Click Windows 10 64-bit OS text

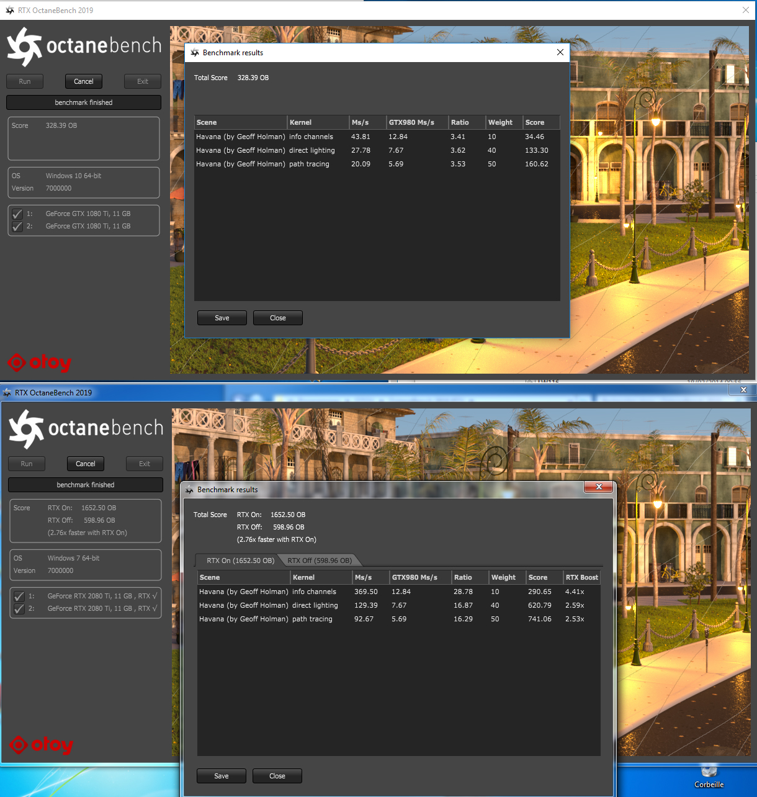click(73, 176)
